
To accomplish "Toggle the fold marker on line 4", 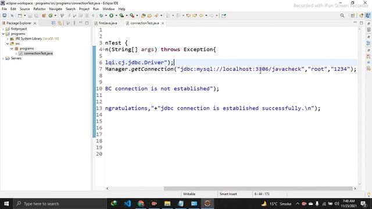I will coord(103,49).
